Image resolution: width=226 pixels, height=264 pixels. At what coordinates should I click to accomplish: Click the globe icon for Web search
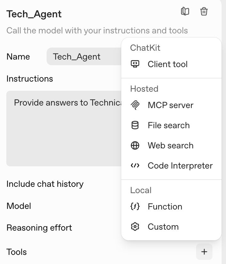(x=135, y=145)
